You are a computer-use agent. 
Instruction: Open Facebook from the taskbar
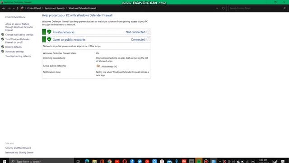pos(132,161)
